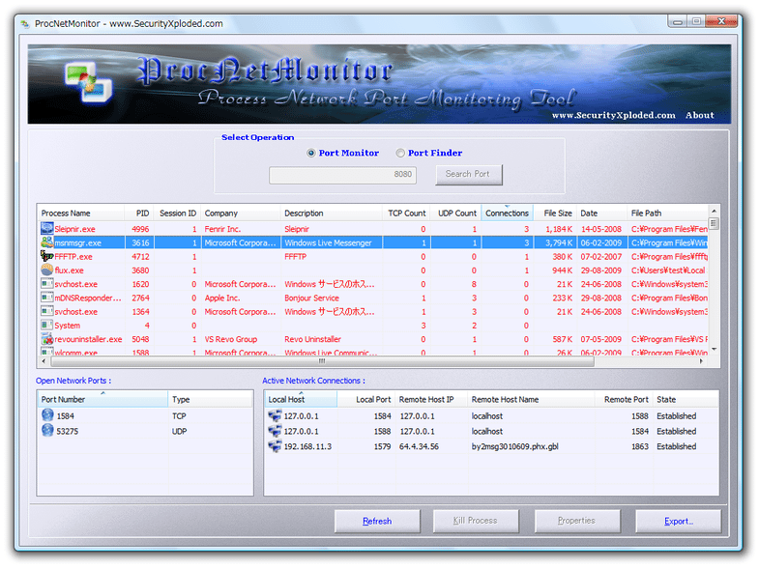Sort connections by Remote Host IP header

point(431,399)
